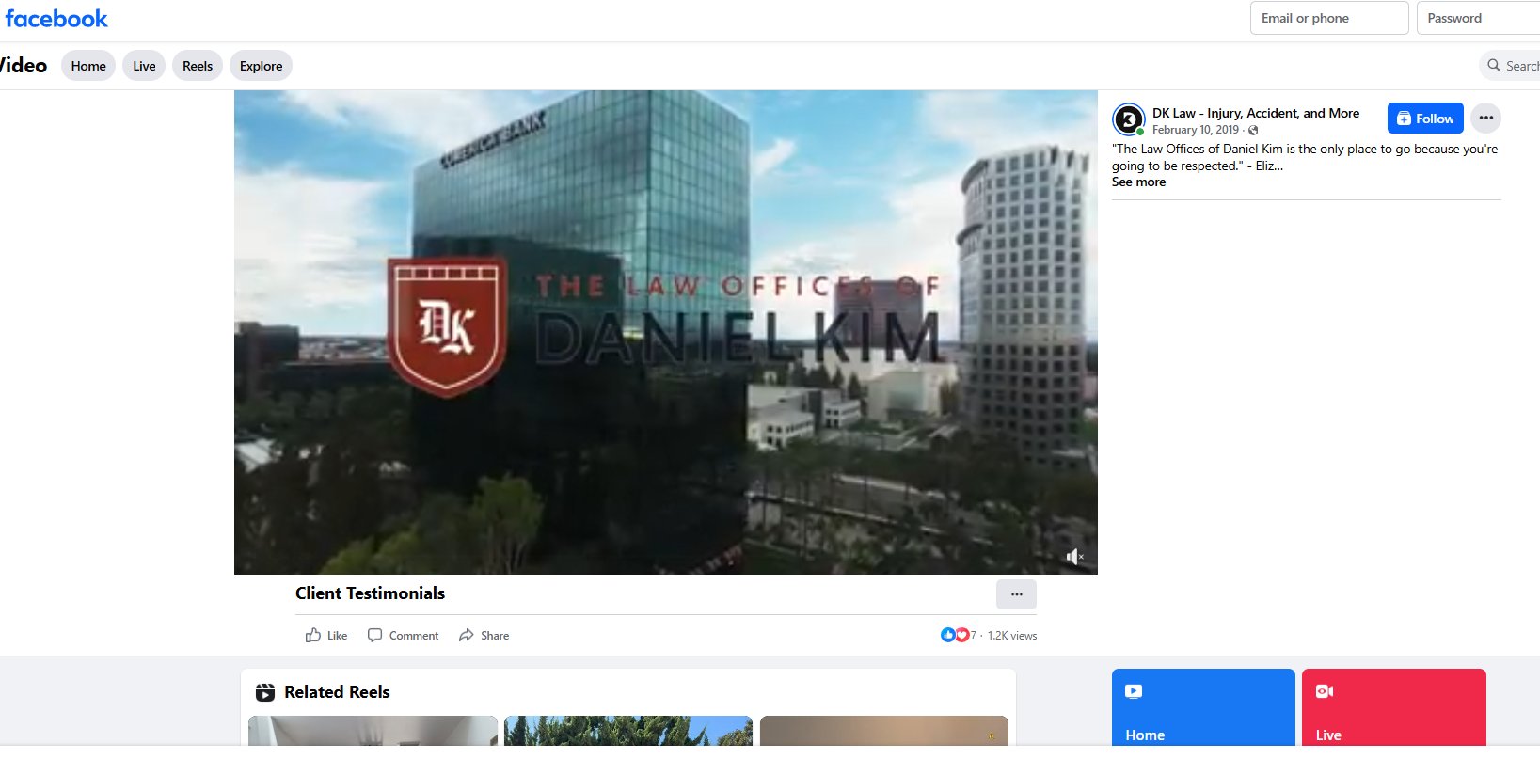This screenshot has height=759, width=1540.
Task: Focus the Email or phone field
Action: coord(1329,18)
